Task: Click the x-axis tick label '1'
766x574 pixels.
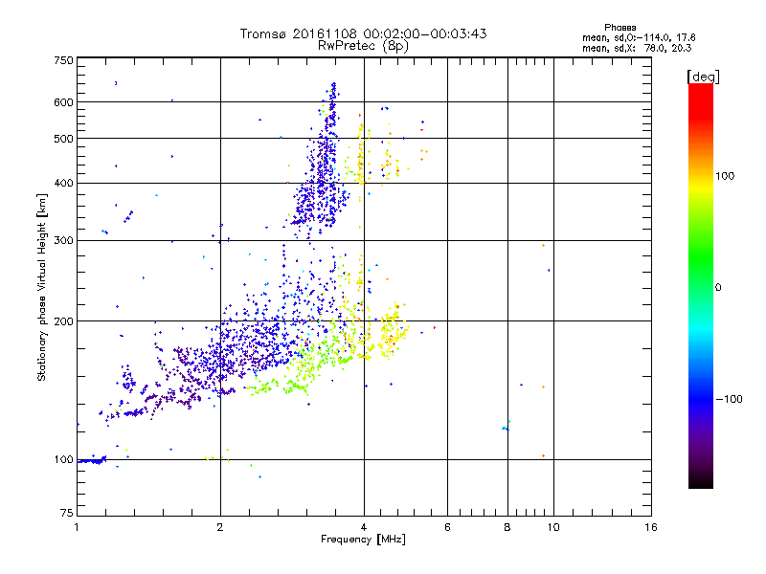Action: click(77, 527)
